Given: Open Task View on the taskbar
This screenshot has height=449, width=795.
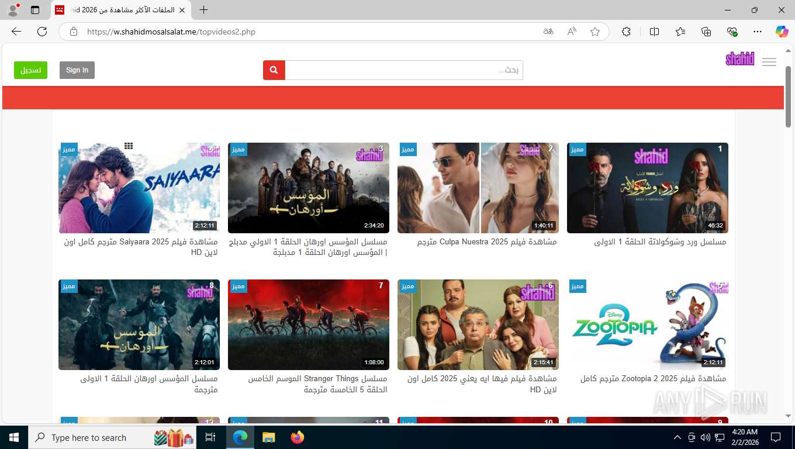Looking at the screenshot, I should pyautogui.click(x=210, y=437).
